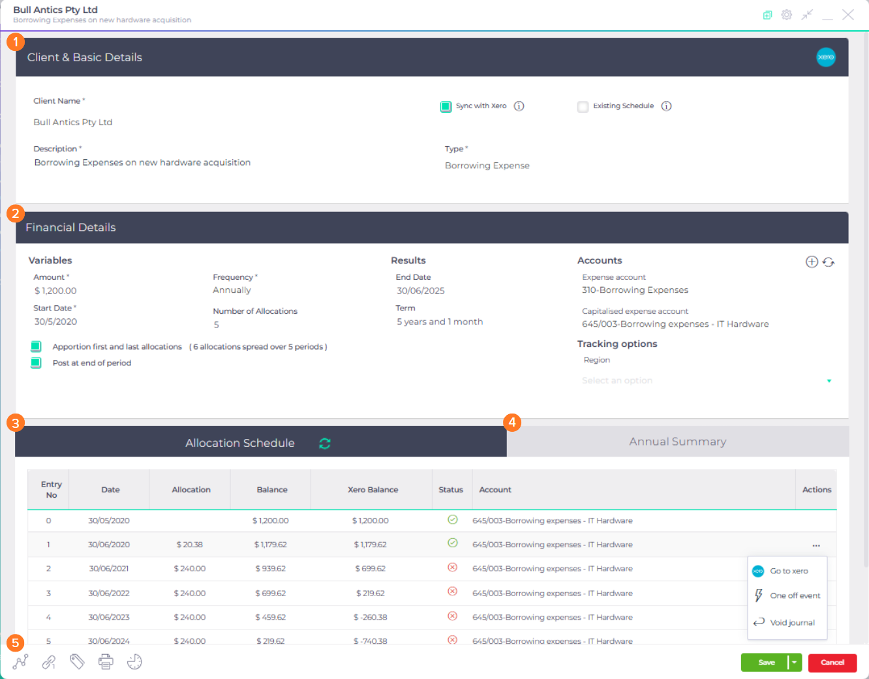Switch to the Annual Summary tab
The height and width of the screenshot is (679, 869).
tap(677, 442)
